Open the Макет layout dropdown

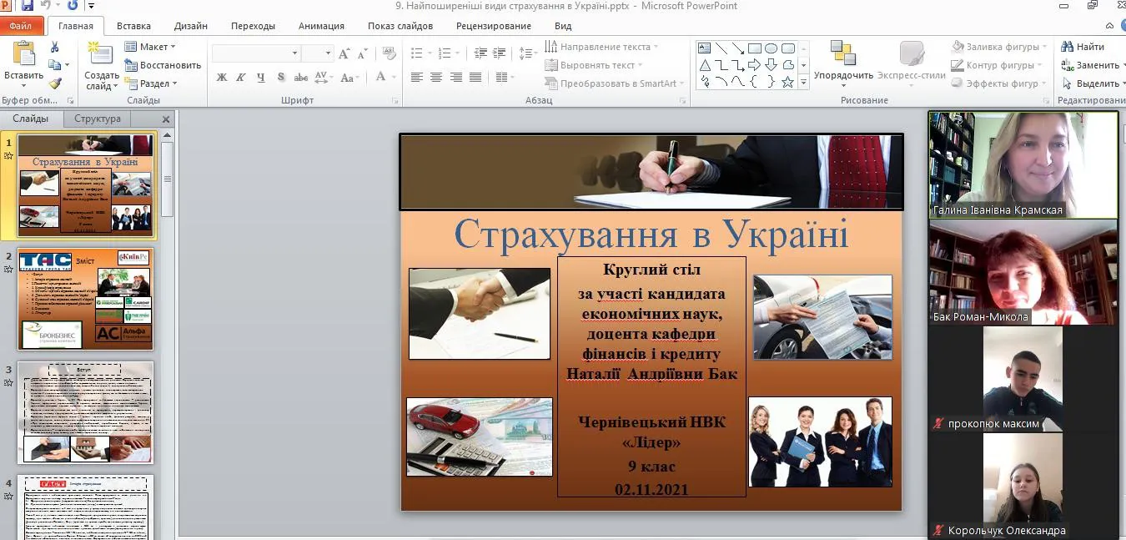[150, 47]
